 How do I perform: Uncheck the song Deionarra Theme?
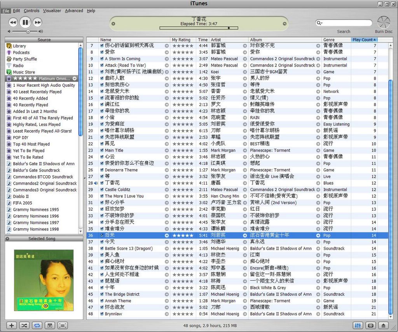point(102,170)
